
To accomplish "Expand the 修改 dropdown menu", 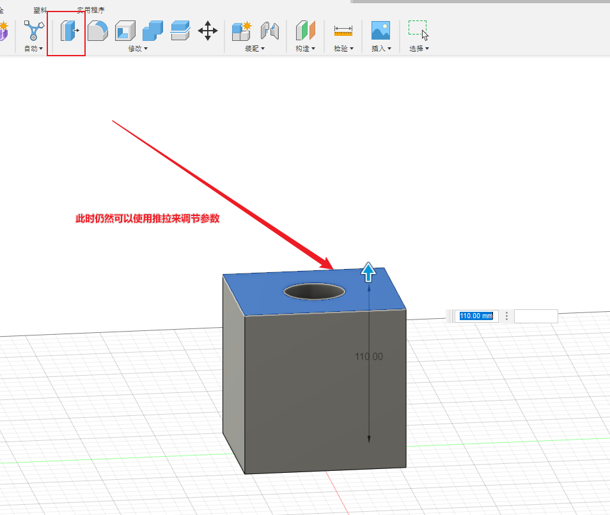I will (x=138, y=49).
